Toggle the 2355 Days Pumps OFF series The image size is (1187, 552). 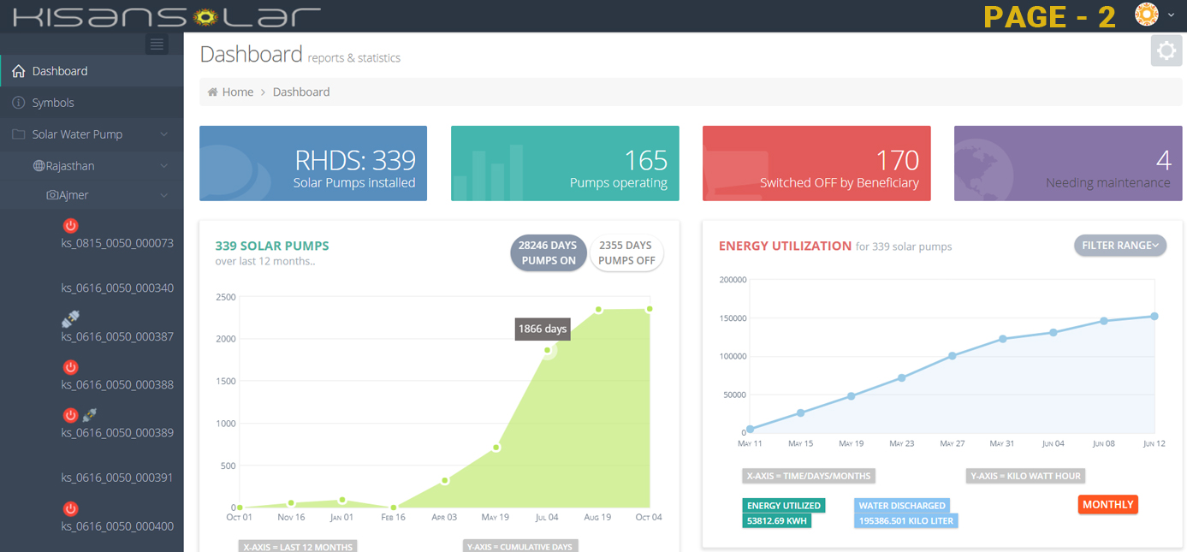[626, 252]
